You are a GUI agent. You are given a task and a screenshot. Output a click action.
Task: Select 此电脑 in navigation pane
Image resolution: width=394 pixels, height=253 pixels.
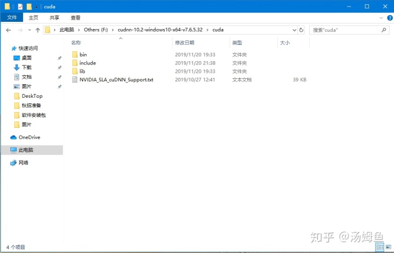point(26,150)
